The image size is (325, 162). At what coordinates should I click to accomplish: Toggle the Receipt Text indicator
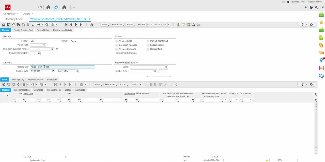[148, 49]
